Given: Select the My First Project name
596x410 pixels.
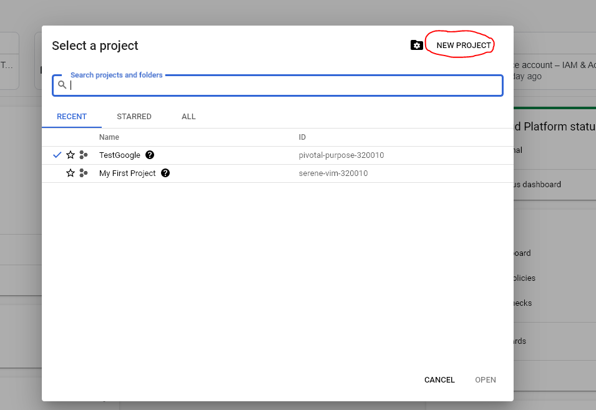Looking at the screenshot, I should click(127, 173).
